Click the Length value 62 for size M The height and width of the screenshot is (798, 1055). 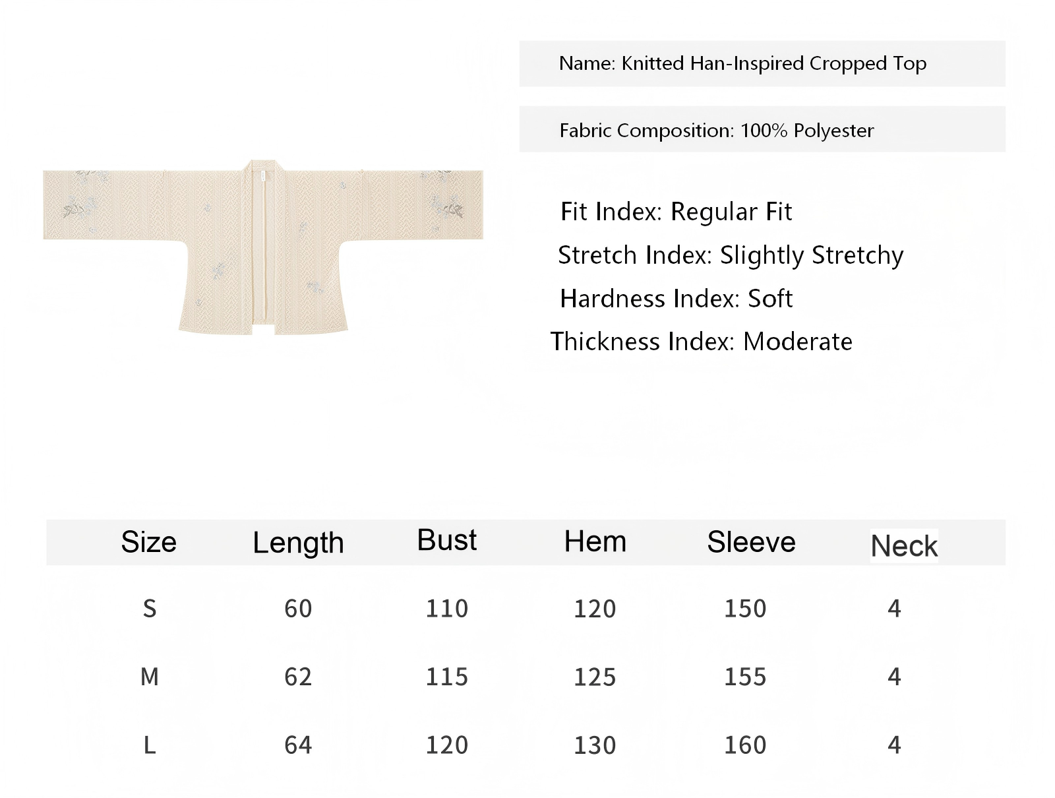point(298,677)
